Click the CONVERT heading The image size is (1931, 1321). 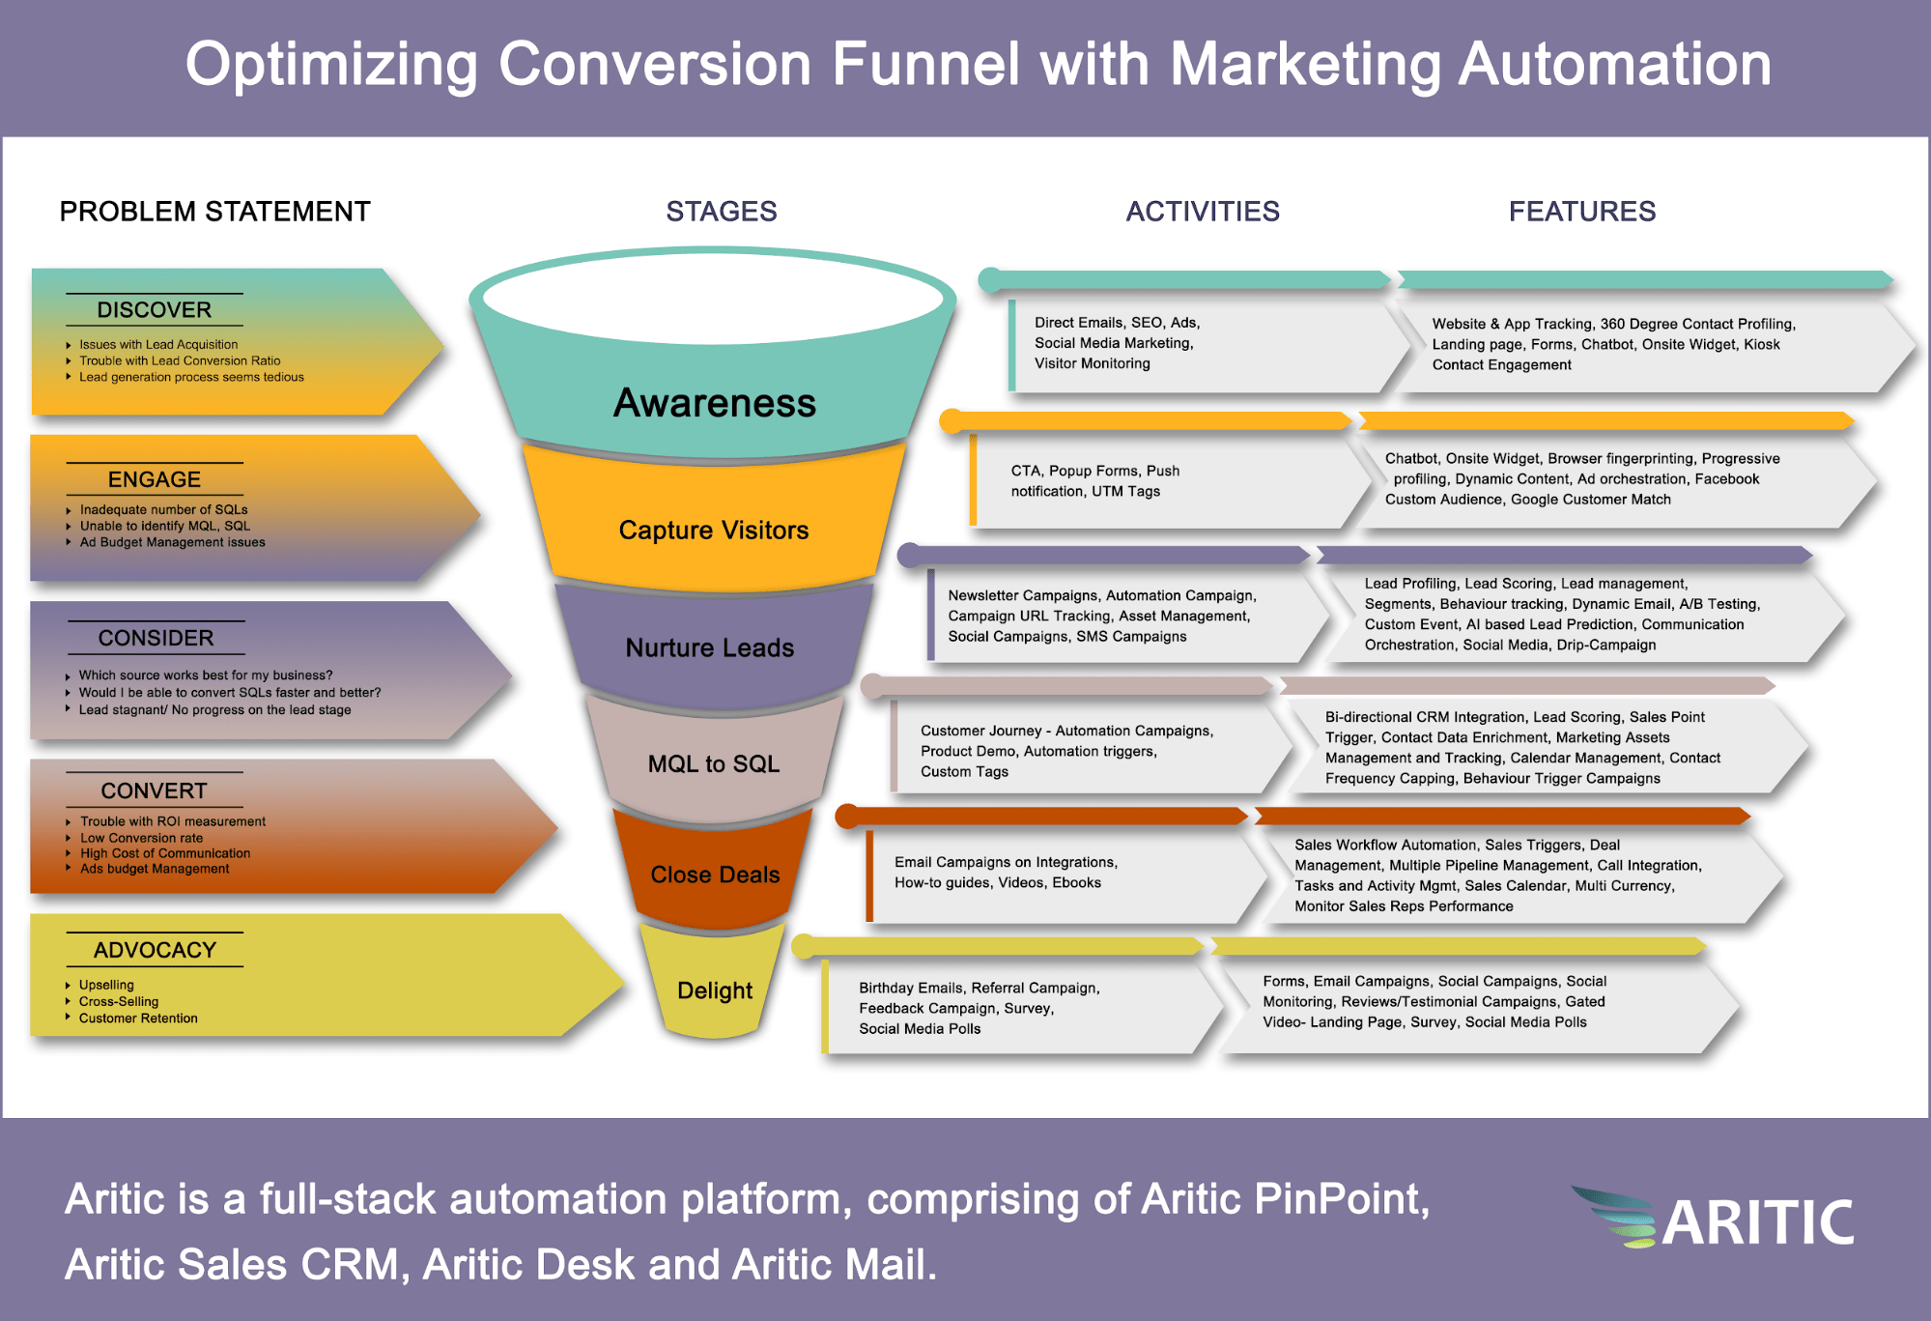[x=154, y=790]
